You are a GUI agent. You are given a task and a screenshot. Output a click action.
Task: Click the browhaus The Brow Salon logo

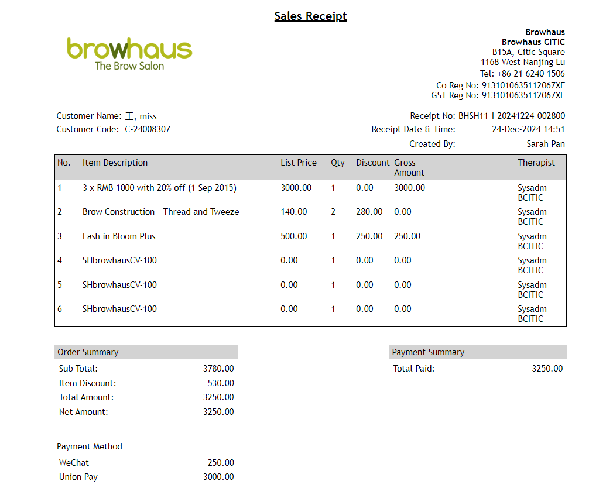129,54
